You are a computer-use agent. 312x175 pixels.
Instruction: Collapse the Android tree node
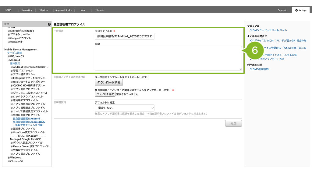9,60
